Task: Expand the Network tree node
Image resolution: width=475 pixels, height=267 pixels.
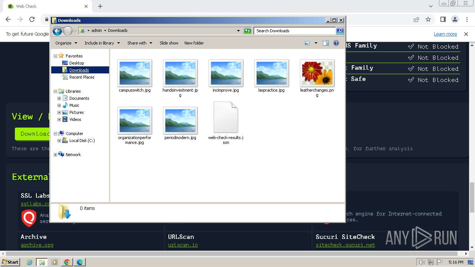Action: 56,155
